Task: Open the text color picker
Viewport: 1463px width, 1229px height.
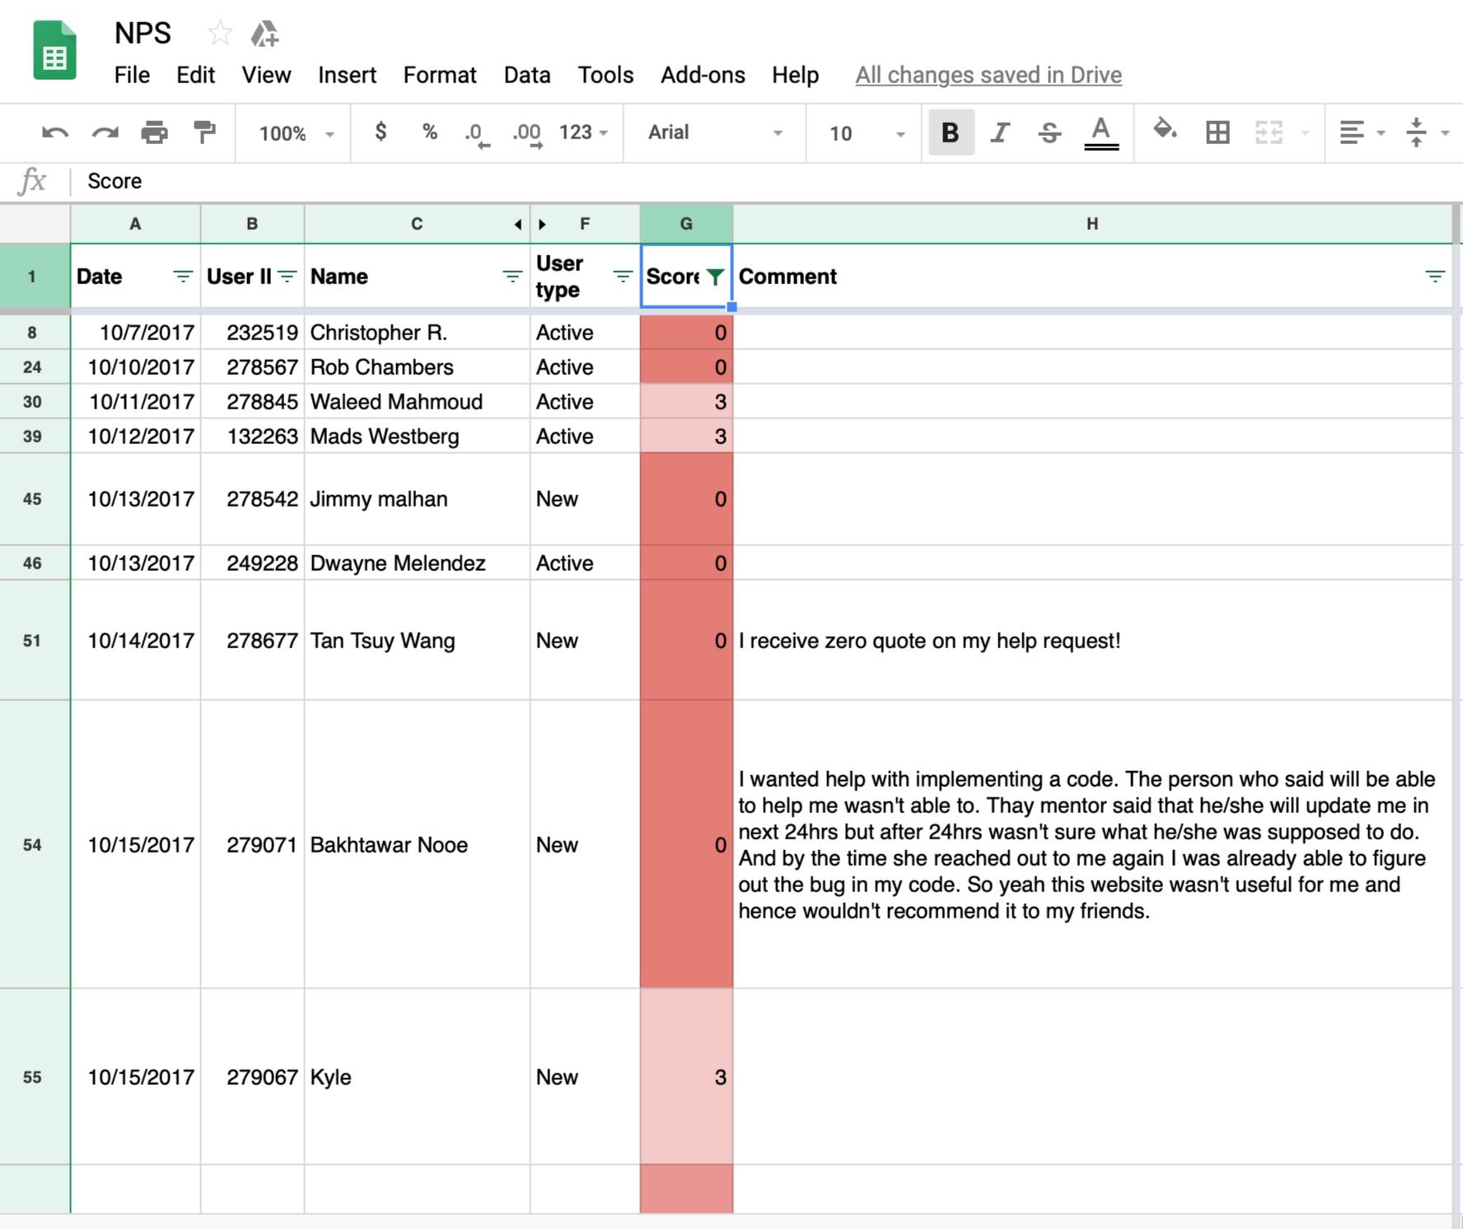Action: [x=1101, y=133]
